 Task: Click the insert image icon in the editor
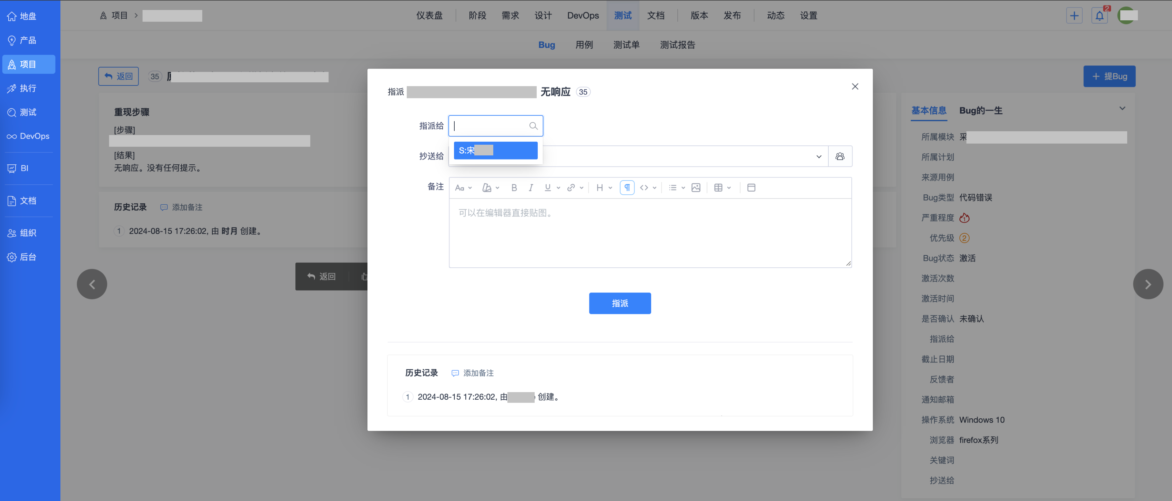point(695,188)
